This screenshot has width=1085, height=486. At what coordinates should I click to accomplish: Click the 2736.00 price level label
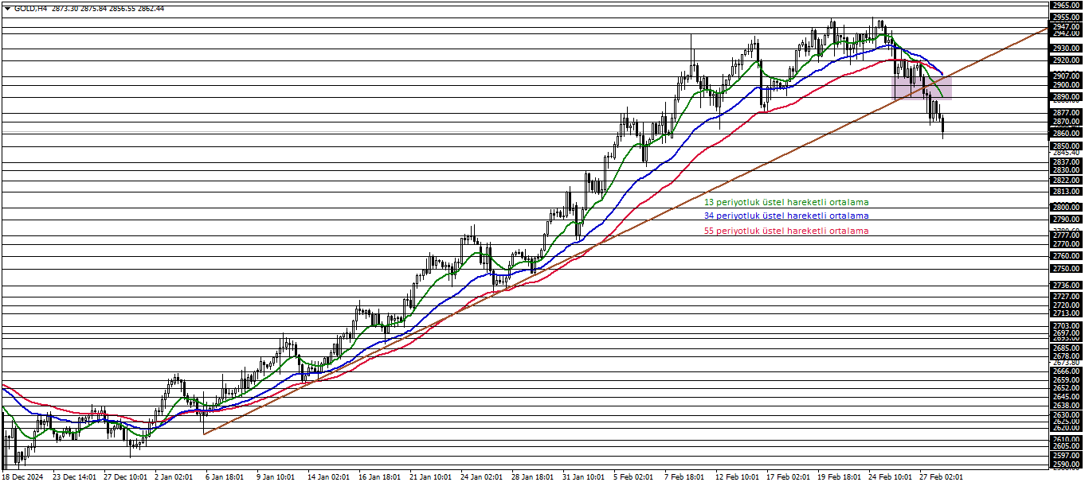(x=1065, y=285)
